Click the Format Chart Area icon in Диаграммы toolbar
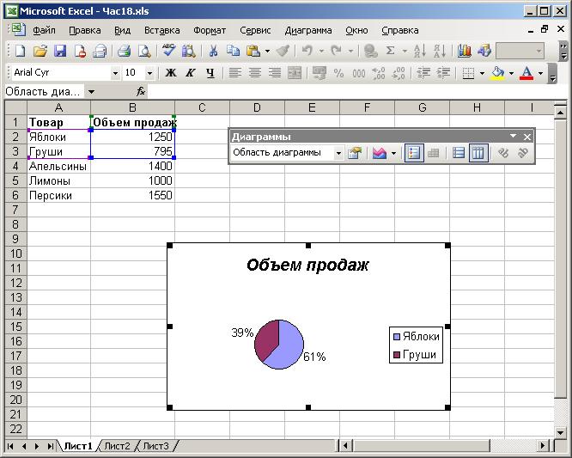The image size is (572, 458). 355,153
